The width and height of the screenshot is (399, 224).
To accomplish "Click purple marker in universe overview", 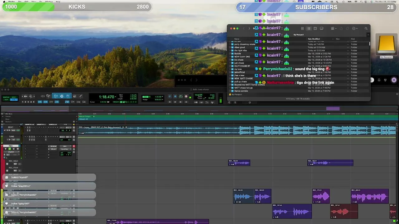I will coord(333,109).
